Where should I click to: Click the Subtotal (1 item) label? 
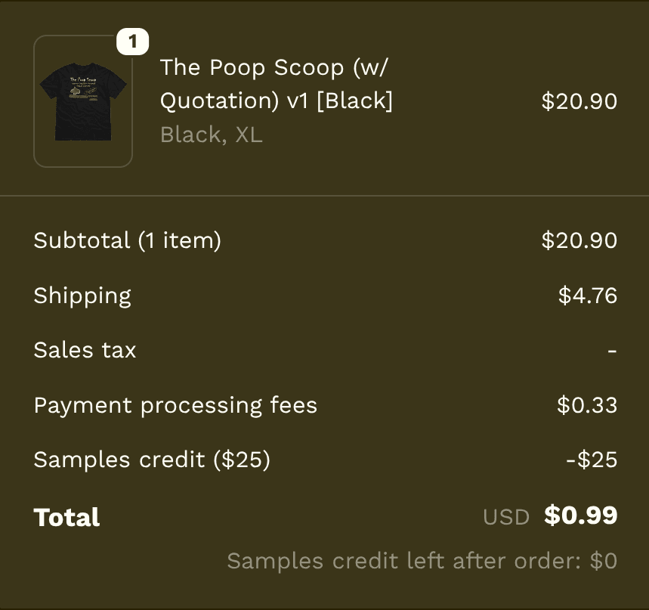[128, 240]
